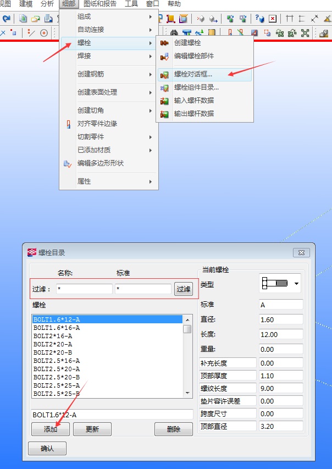332x469 pixels.
Task: Click the Length (长度) field showing 12.00
Action: [x=281, y=334]
